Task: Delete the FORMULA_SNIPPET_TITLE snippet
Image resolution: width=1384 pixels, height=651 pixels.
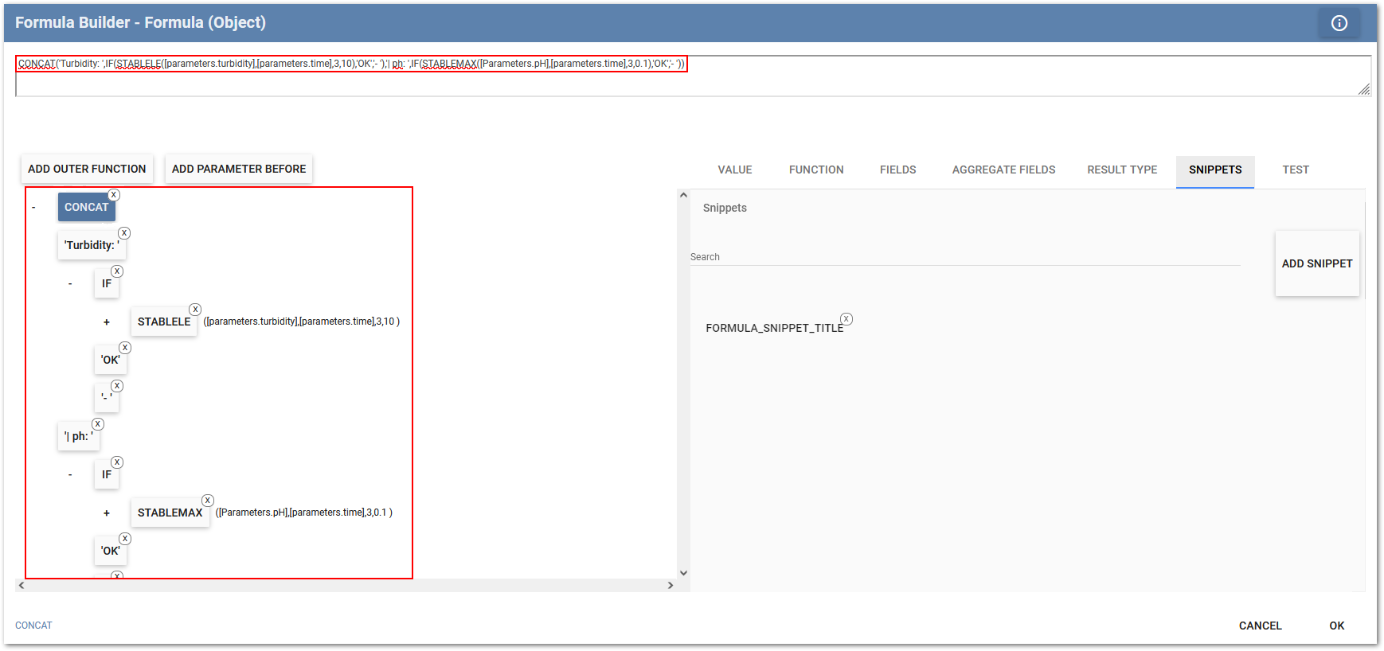Action: [x=846, y=319]
